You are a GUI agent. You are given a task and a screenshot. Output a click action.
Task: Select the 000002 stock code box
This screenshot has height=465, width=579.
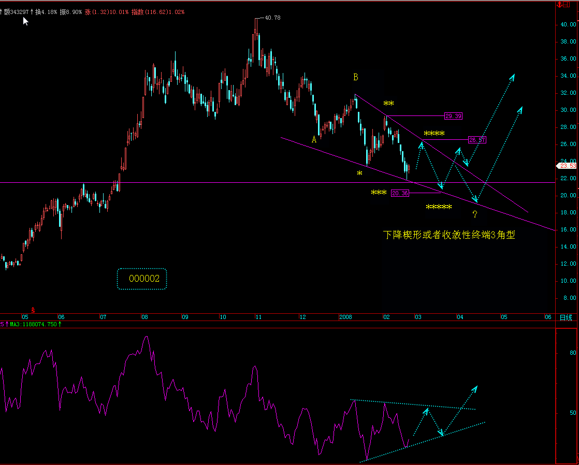click(x=142, y=279)
